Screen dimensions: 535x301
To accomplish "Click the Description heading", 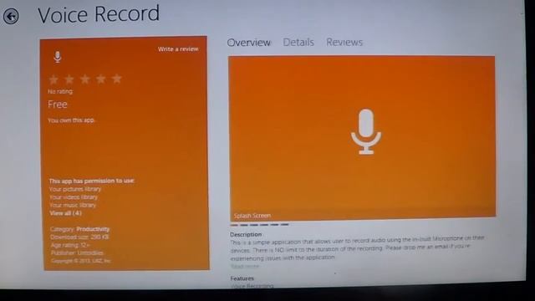I will point(246,234).
